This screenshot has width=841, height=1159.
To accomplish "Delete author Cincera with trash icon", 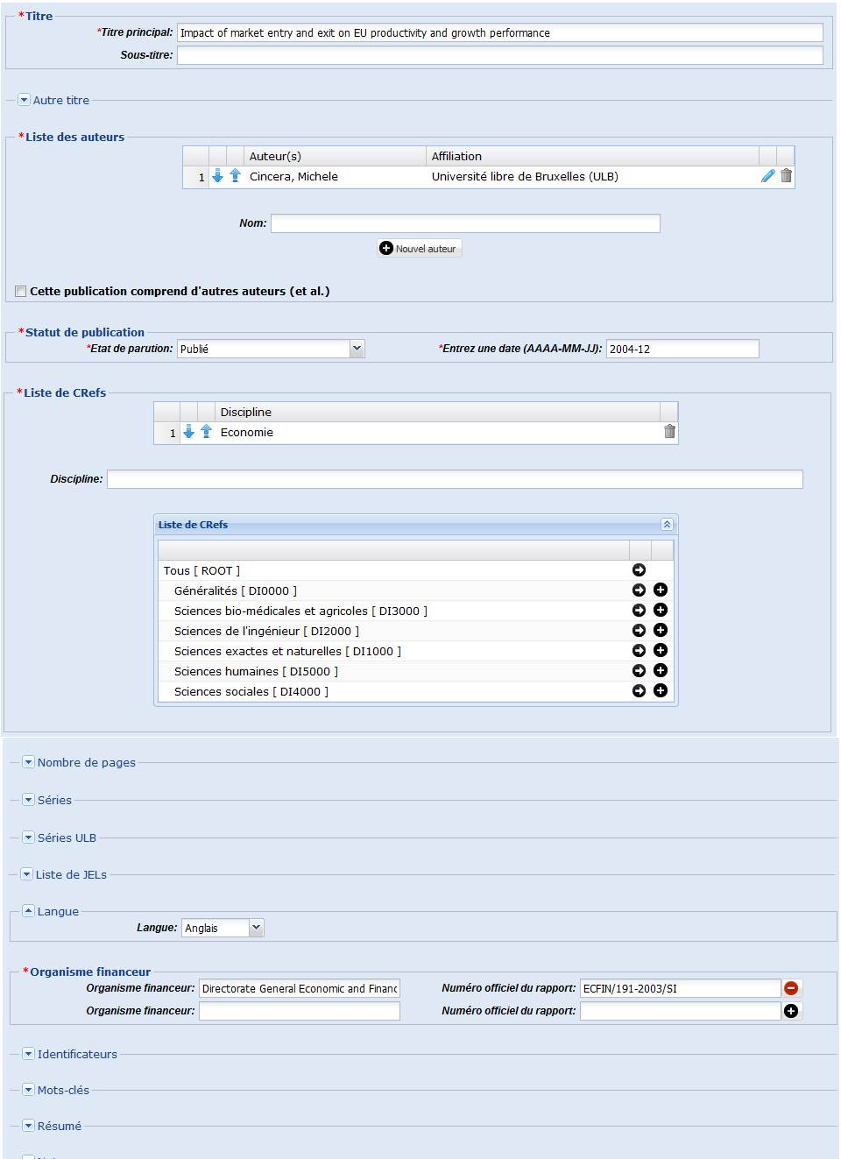I will 786,176.
